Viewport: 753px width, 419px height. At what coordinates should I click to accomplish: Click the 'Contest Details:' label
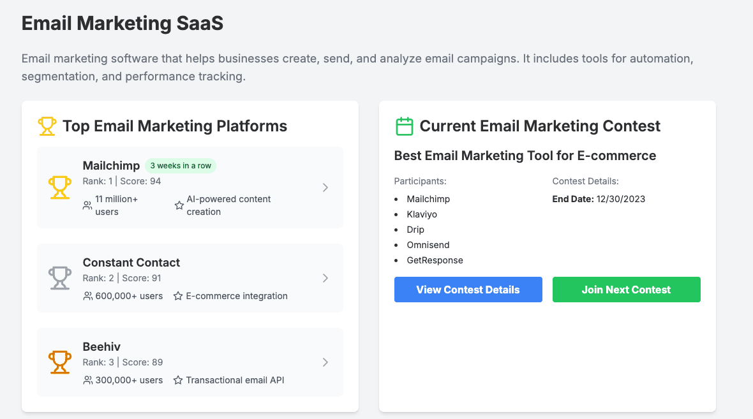point(585,181)
